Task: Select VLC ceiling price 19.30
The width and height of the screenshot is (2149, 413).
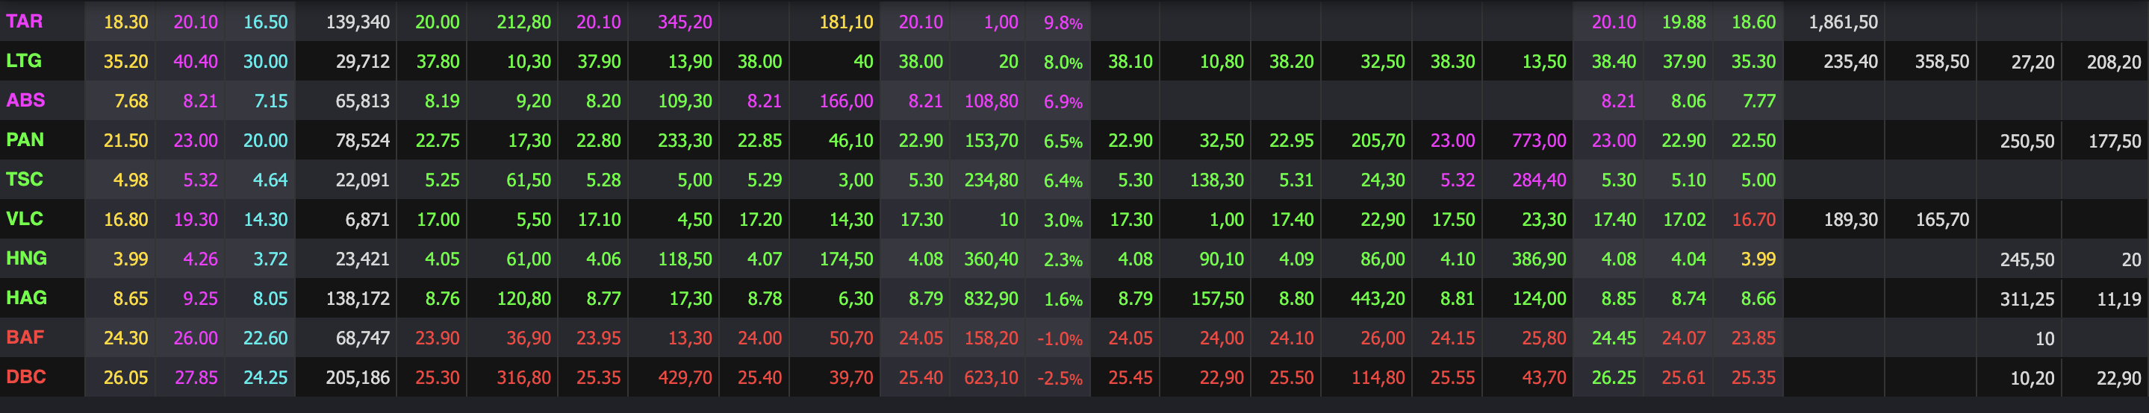Action: coord(195,220)
